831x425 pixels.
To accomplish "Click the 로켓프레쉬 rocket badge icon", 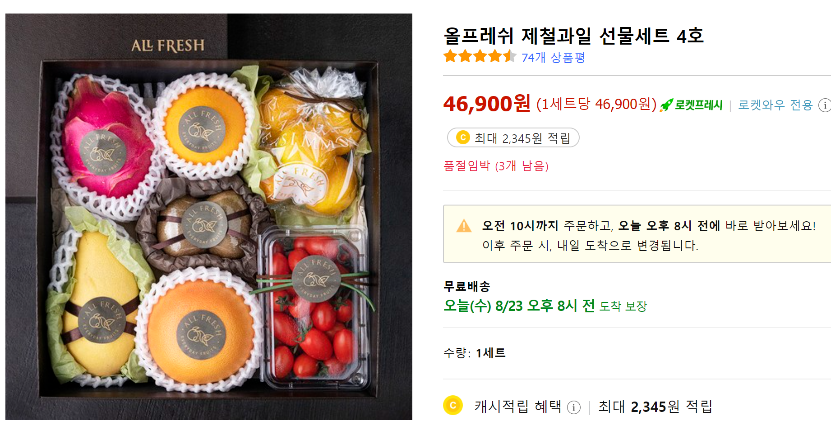I will pos(666,105).
